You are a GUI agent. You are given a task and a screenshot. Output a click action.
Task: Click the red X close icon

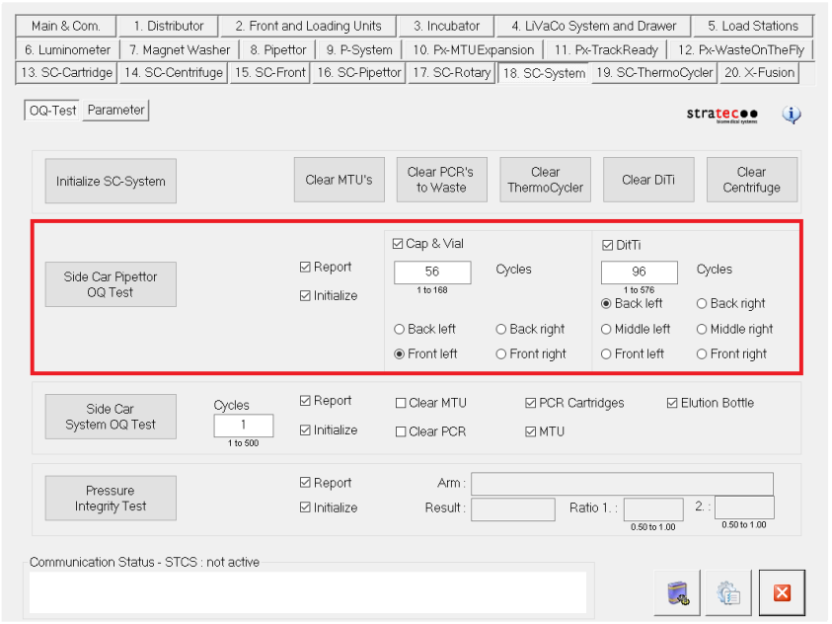(x=782, y=592)
